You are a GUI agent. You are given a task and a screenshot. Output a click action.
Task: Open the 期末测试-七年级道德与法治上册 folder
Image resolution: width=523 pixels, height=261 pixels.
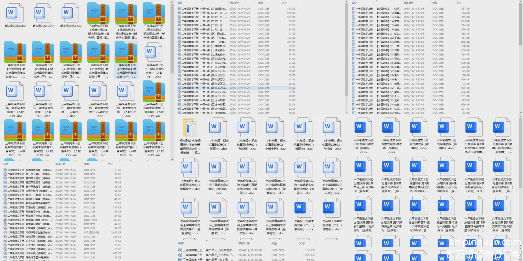tap(190, 128)
